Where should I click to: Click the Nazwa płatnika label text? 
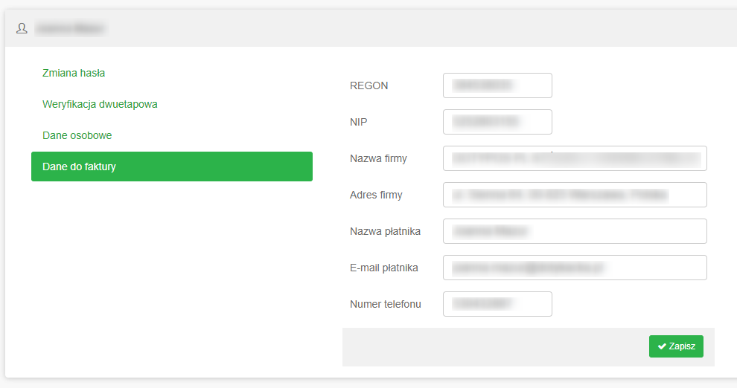[x=385, y=231]
